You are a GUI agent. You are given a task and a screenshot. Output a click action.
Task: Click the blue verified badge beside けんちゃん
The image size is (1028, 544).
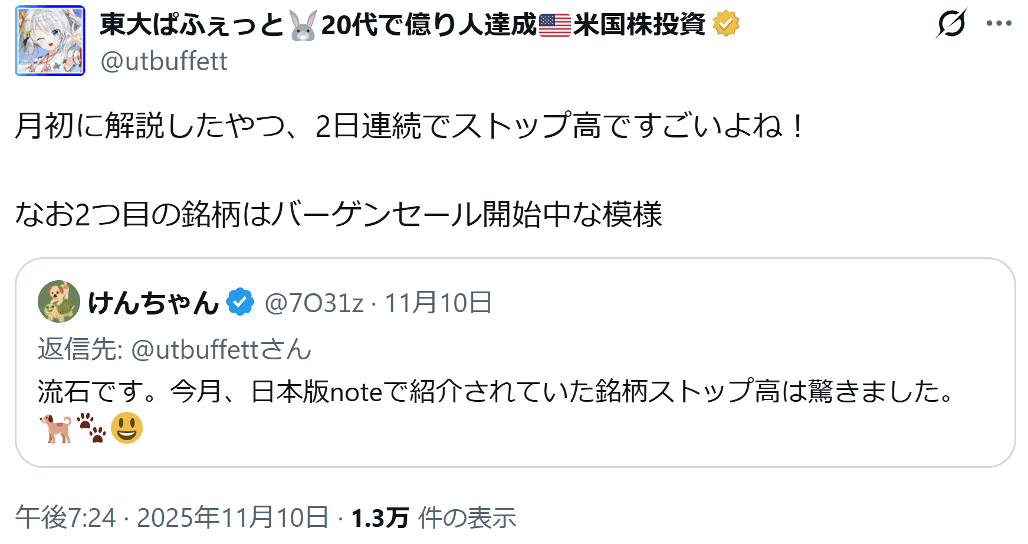240,302
